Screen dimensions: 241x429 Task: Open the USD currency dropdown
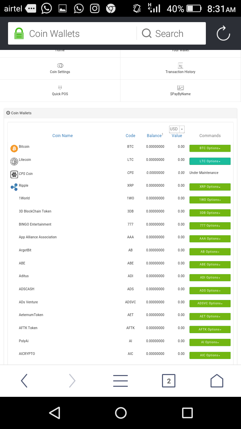[177, 129]
